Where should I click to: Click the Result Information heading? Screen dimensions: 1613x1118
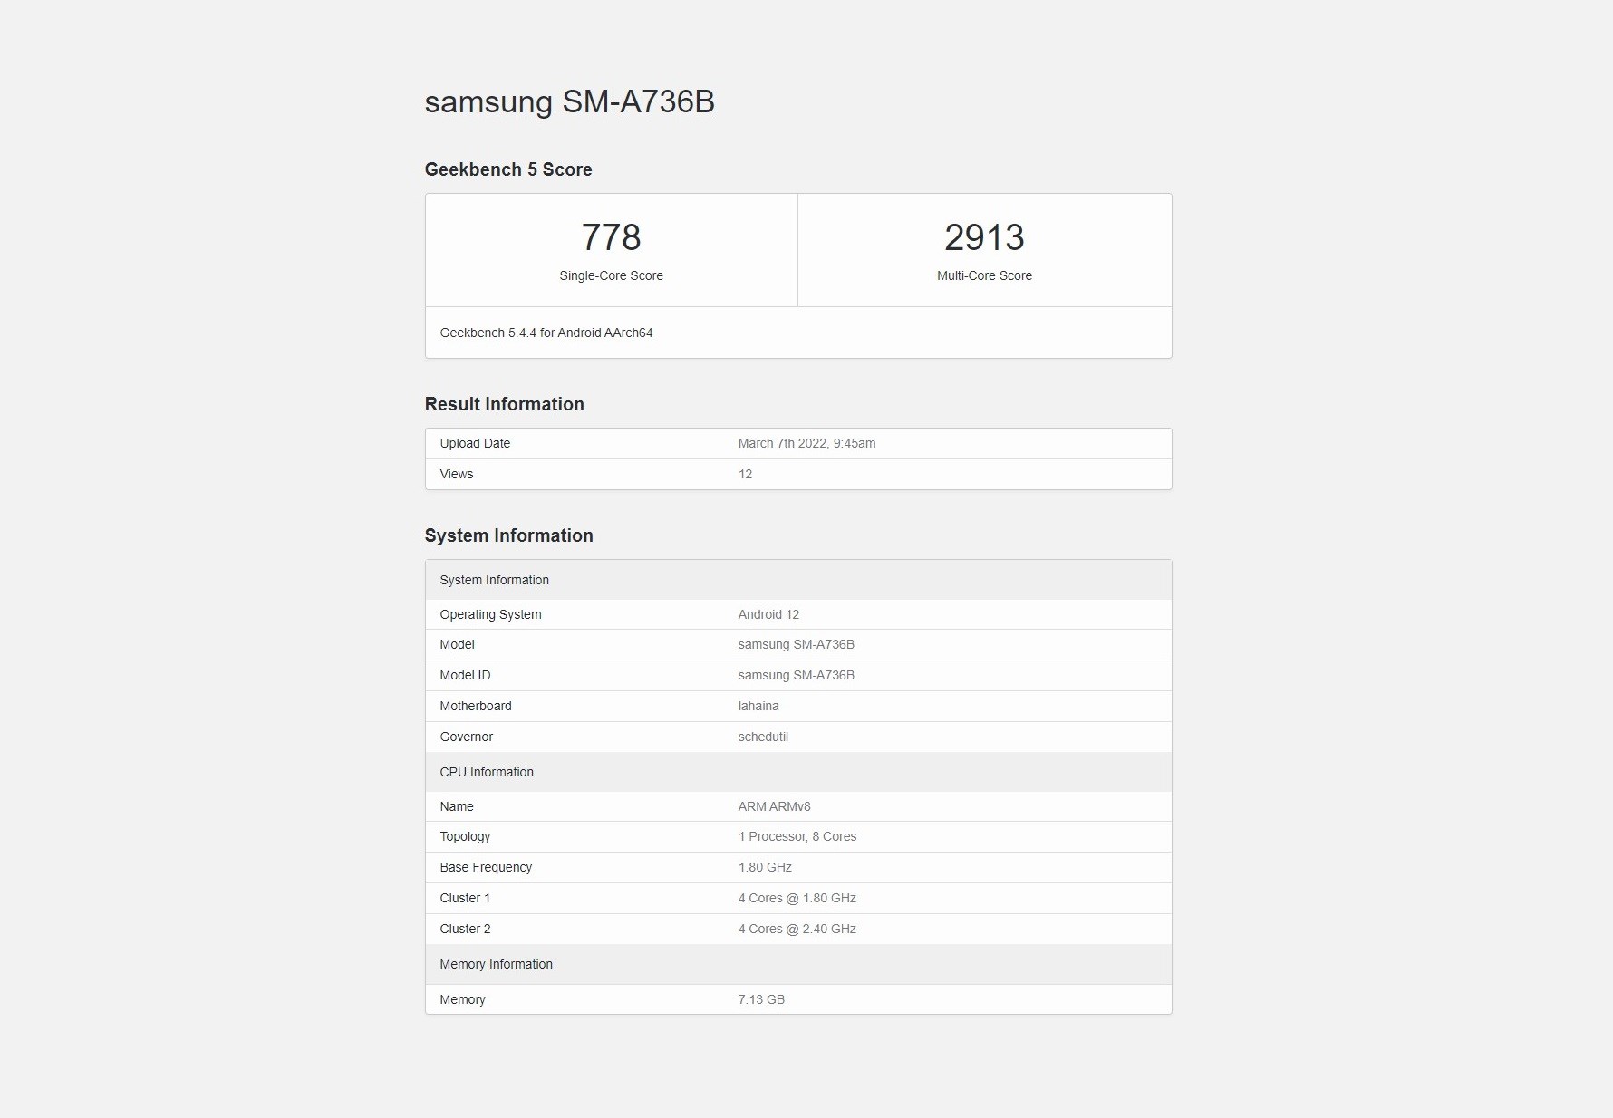click(504, 404)
